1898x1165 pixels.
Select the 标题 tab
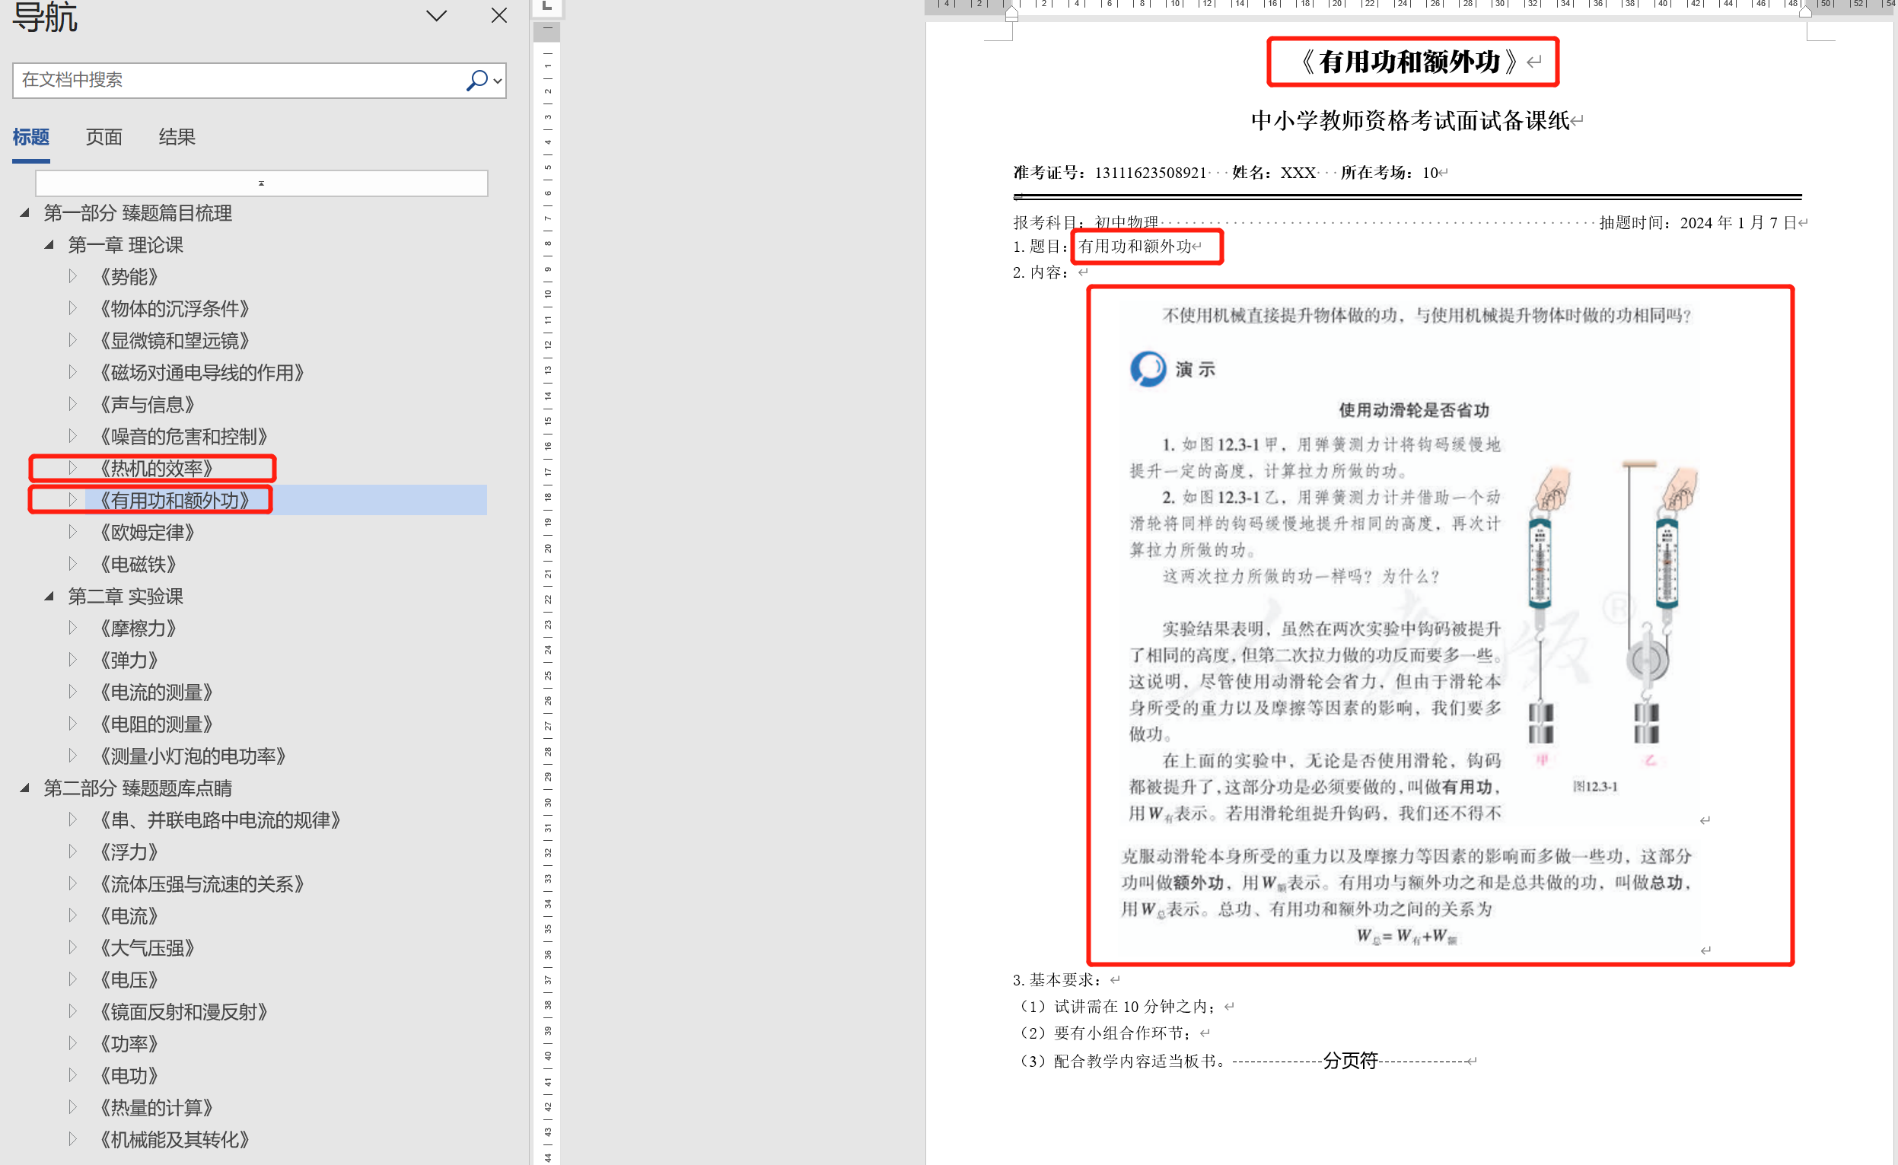[x=31, y=137]
